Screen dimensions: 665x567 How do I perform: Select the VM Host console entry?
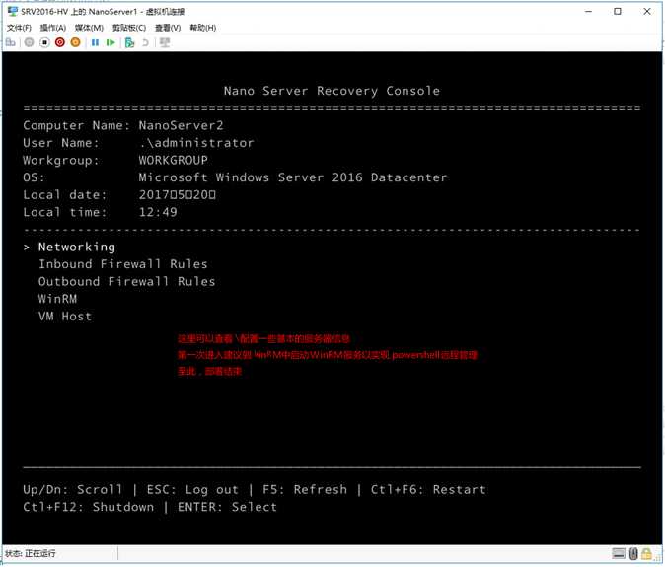[65, 317]
